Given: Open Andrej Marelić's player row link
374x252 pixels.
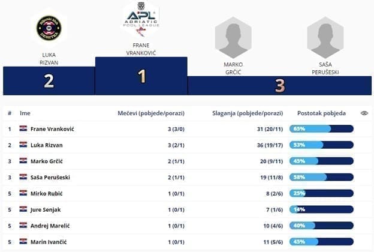Looking at the screenshot, I should (50, 225).
